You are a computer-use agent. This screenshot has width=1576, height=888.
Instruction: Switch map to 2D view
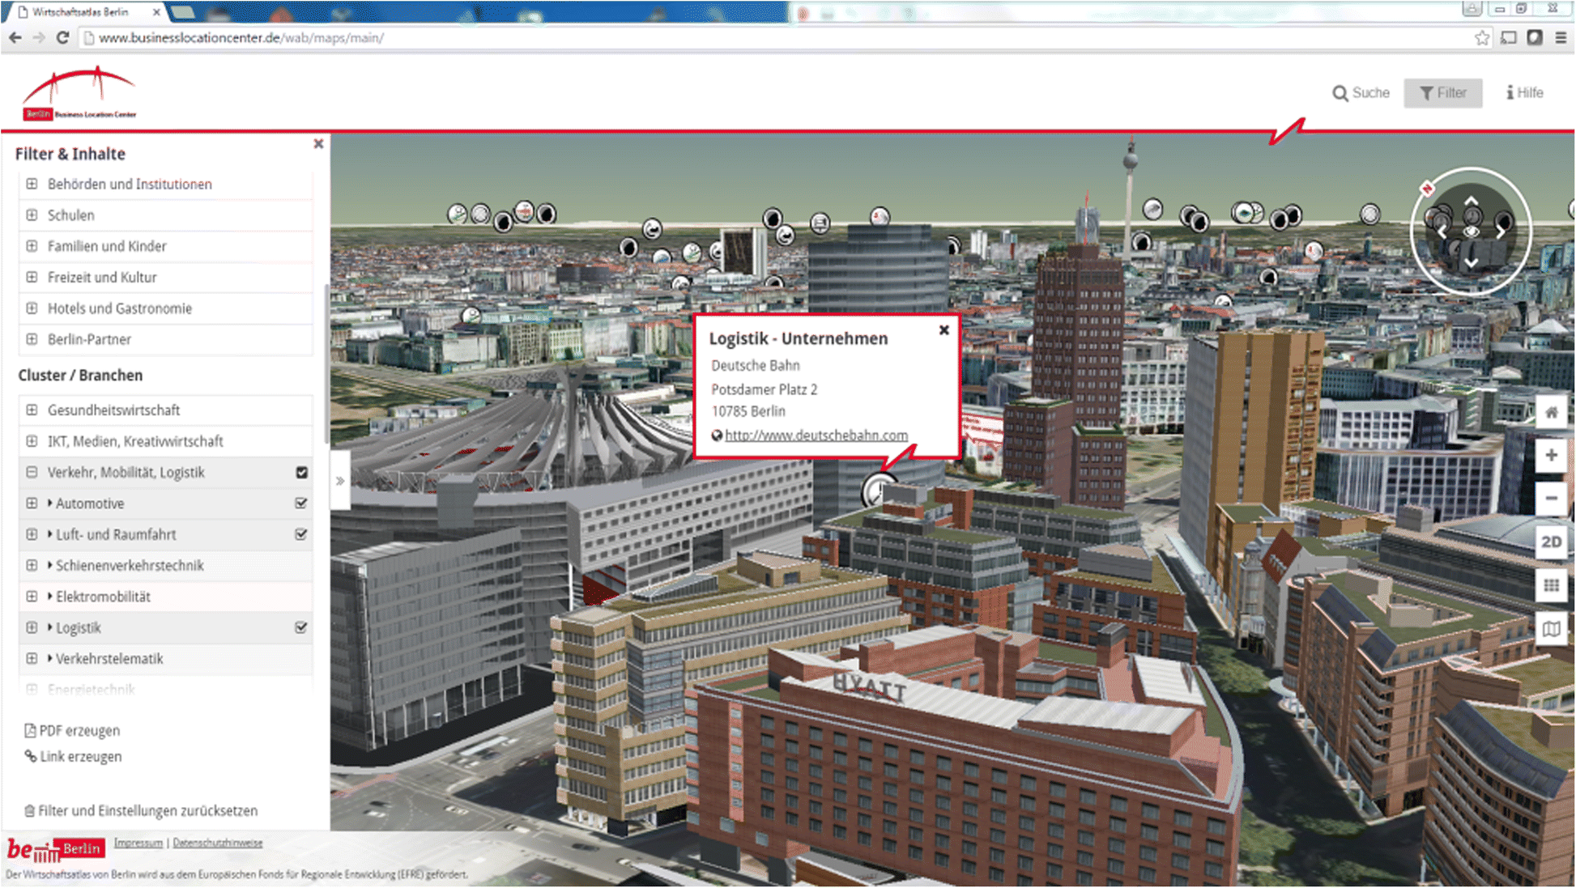coord(1551,542)
